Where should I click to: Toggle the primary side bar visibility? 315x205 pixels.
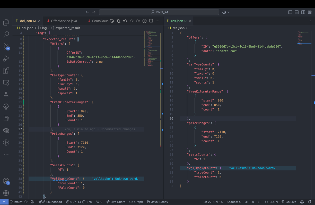290,12
